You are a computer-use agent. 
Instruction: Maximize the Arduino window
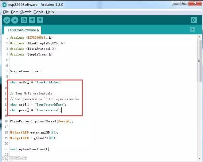[x=184, y=3]
